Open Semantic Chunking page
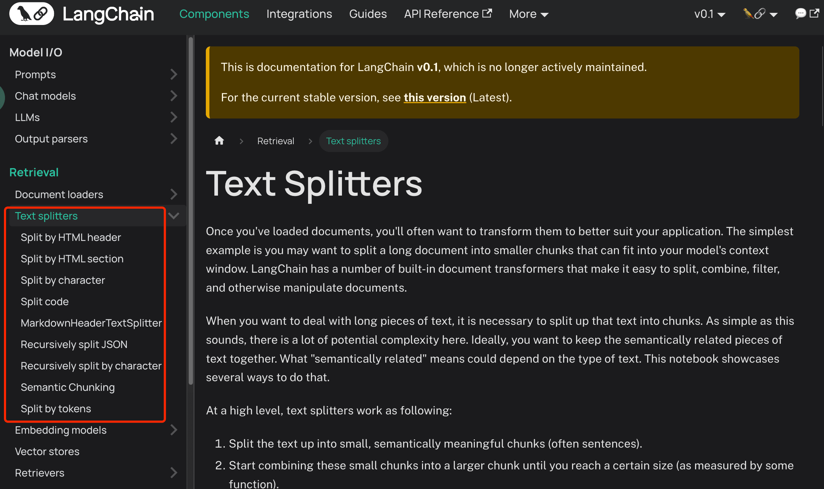The image size is (824, 489). [x=68, y=387]
